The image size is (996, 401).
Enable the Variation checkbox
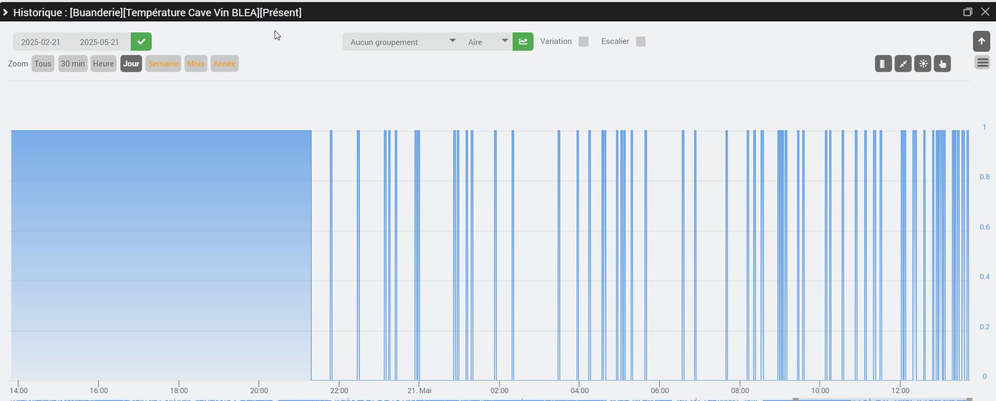click(x=583, y=42)
